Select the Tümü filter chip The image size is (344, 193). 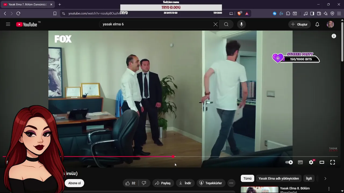click(248, 178)
